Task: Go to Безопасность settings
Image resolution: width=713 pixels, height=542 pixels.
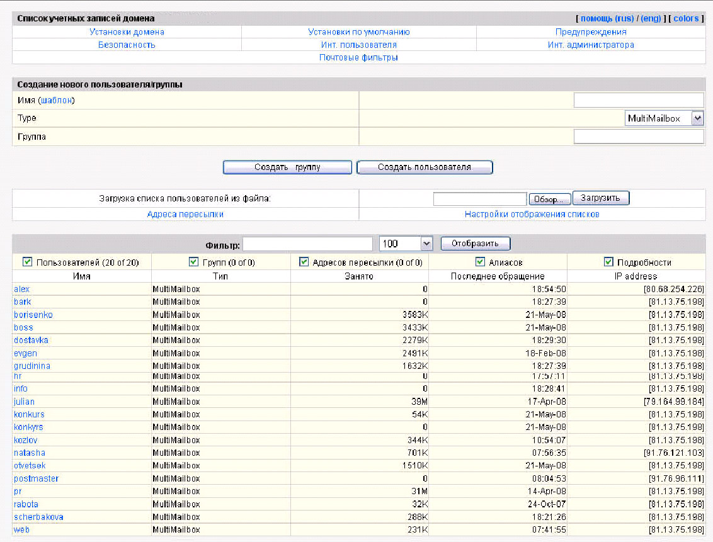Action: [x=127, y=45]
